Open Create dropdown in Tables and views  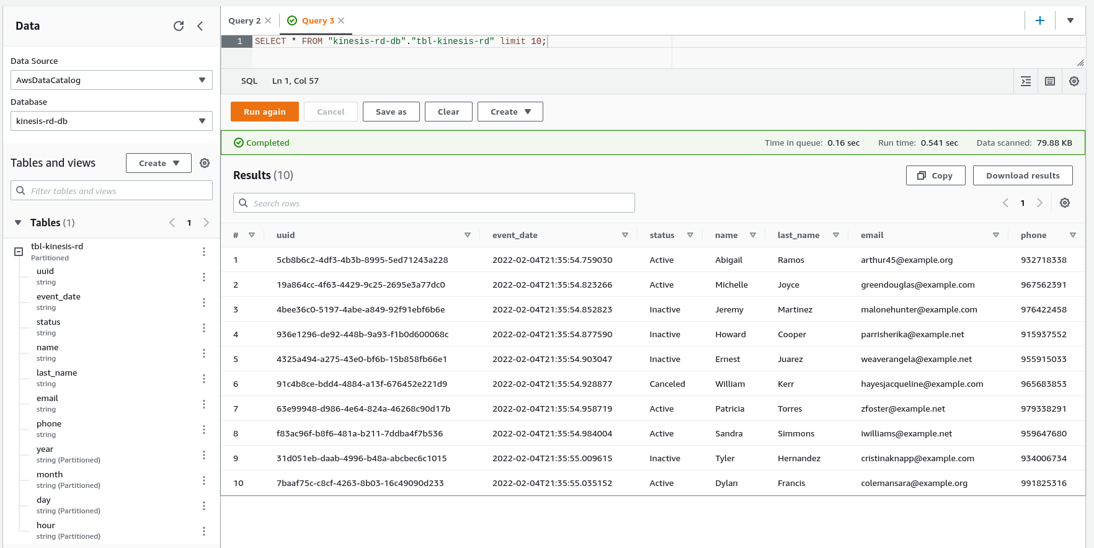[159, 163]
